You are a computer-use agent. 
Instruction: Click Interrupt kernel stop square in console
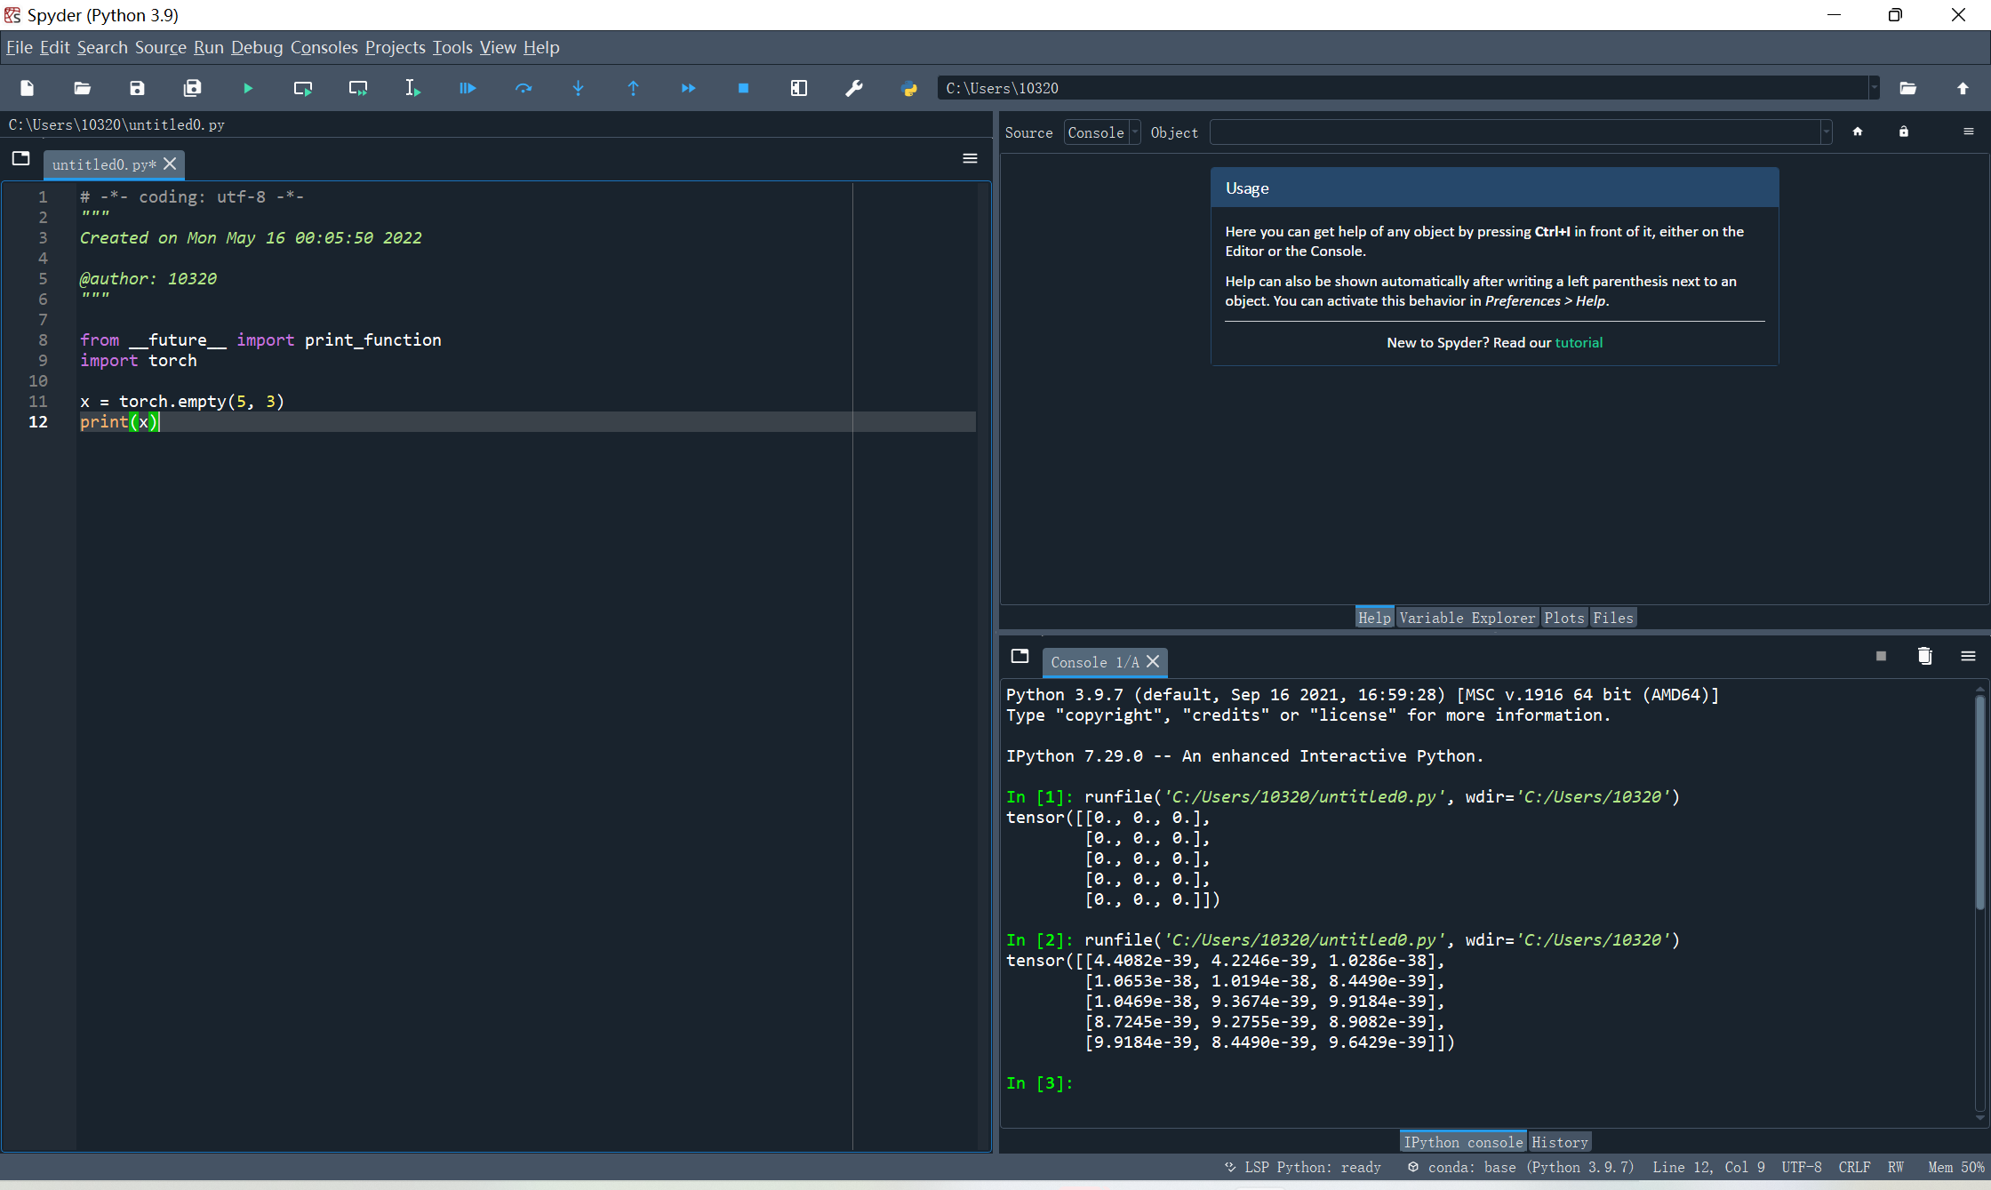[x=1881, y=656]
